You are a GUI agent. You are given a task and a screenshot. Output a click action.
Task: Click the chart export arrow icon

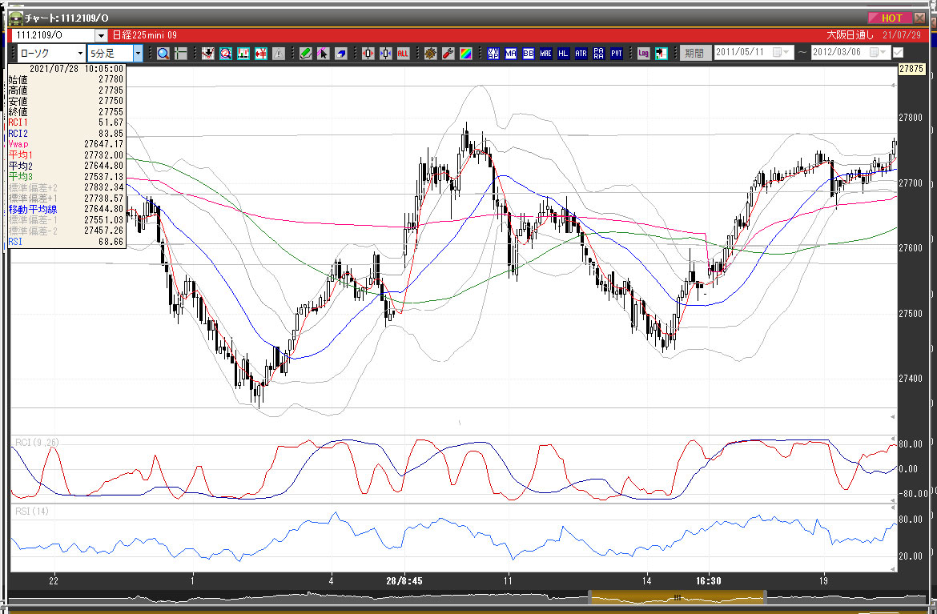661,54
